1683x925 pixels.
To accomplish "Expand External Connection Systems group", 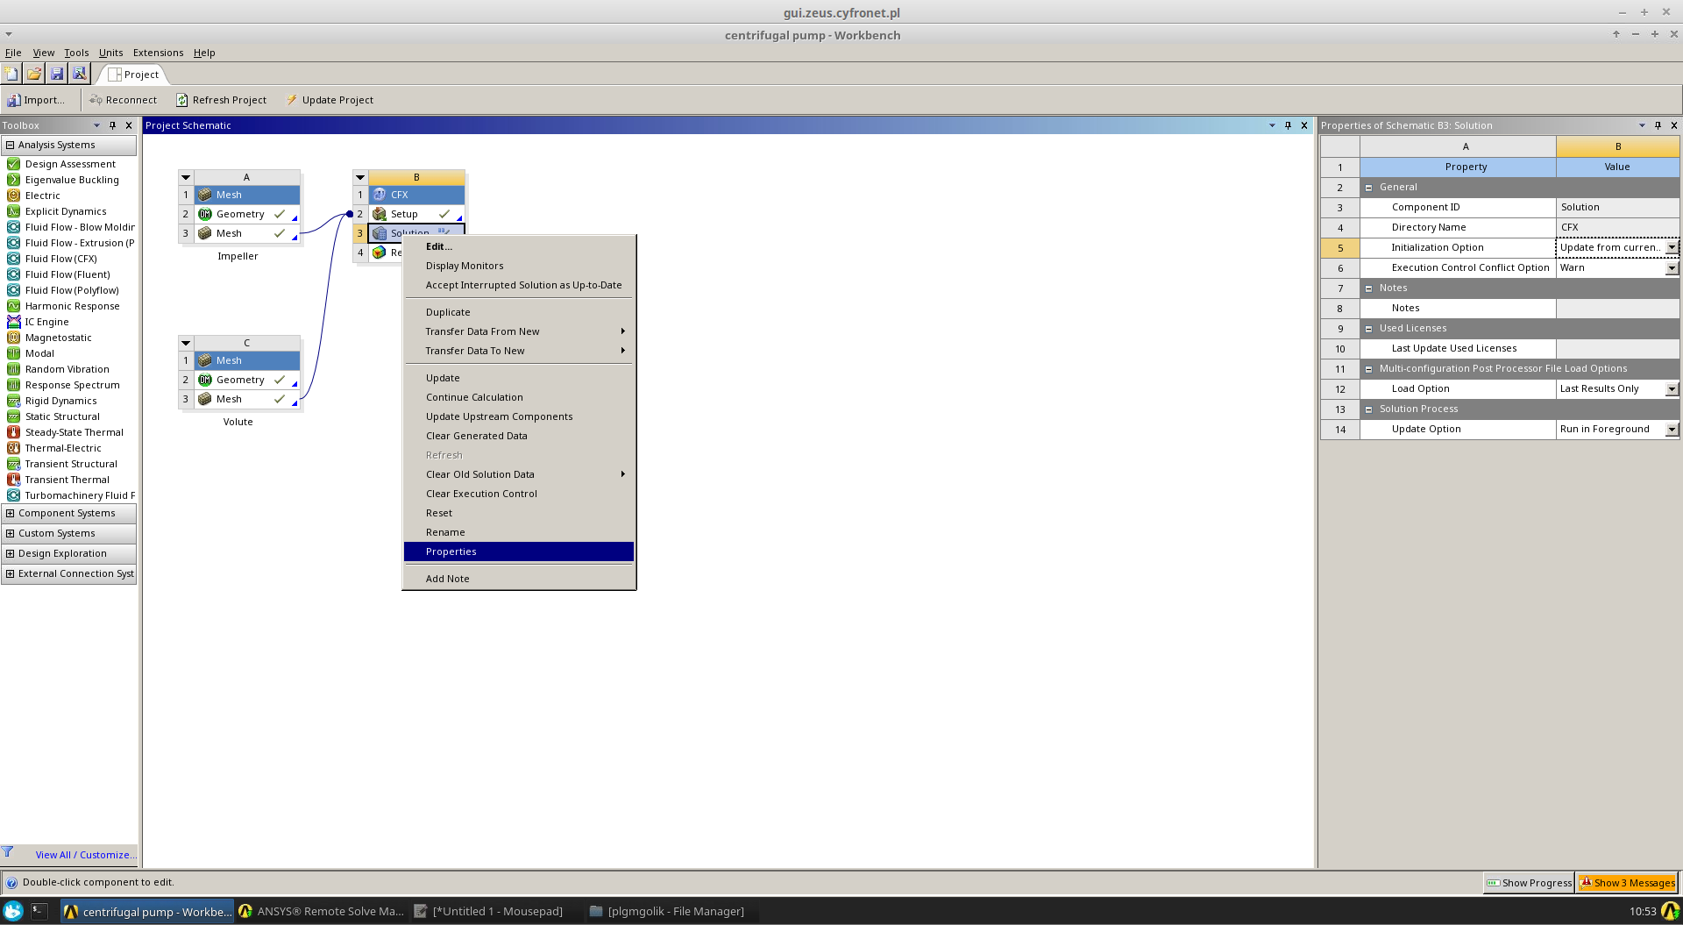I will (10, 573).
